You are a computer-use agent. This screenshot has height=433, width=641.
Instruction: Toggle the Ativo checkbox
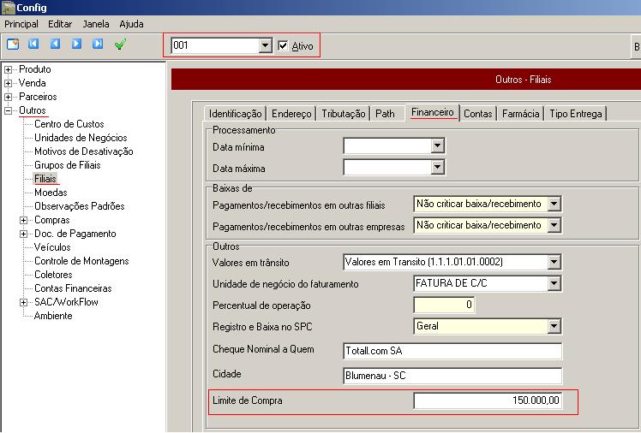click(283, 45)
